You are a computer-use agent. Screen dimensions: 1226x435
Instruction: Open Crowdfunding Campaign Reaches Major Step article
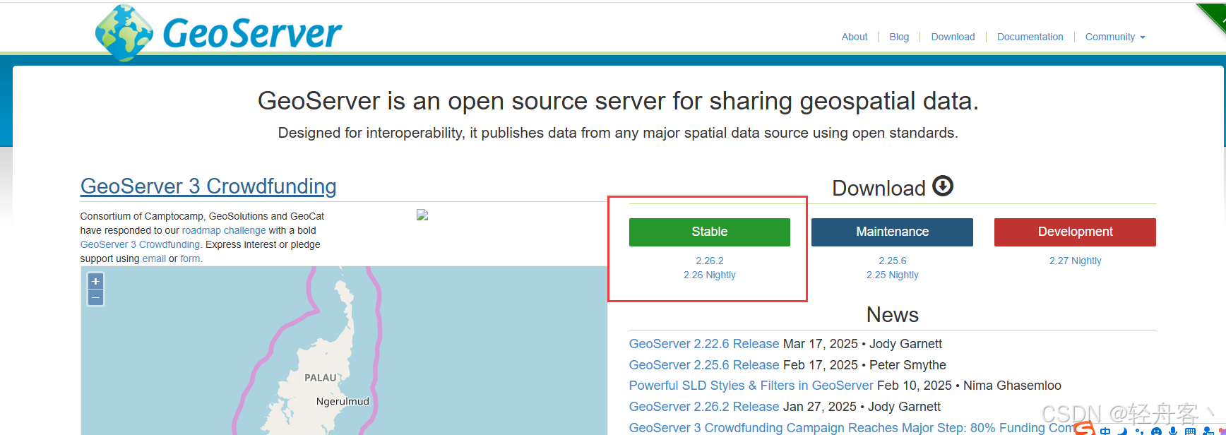852,428
